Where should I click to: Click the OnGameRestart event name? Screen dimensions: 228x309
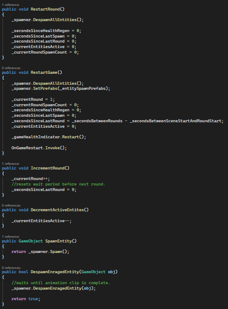(x=27, y=148)
